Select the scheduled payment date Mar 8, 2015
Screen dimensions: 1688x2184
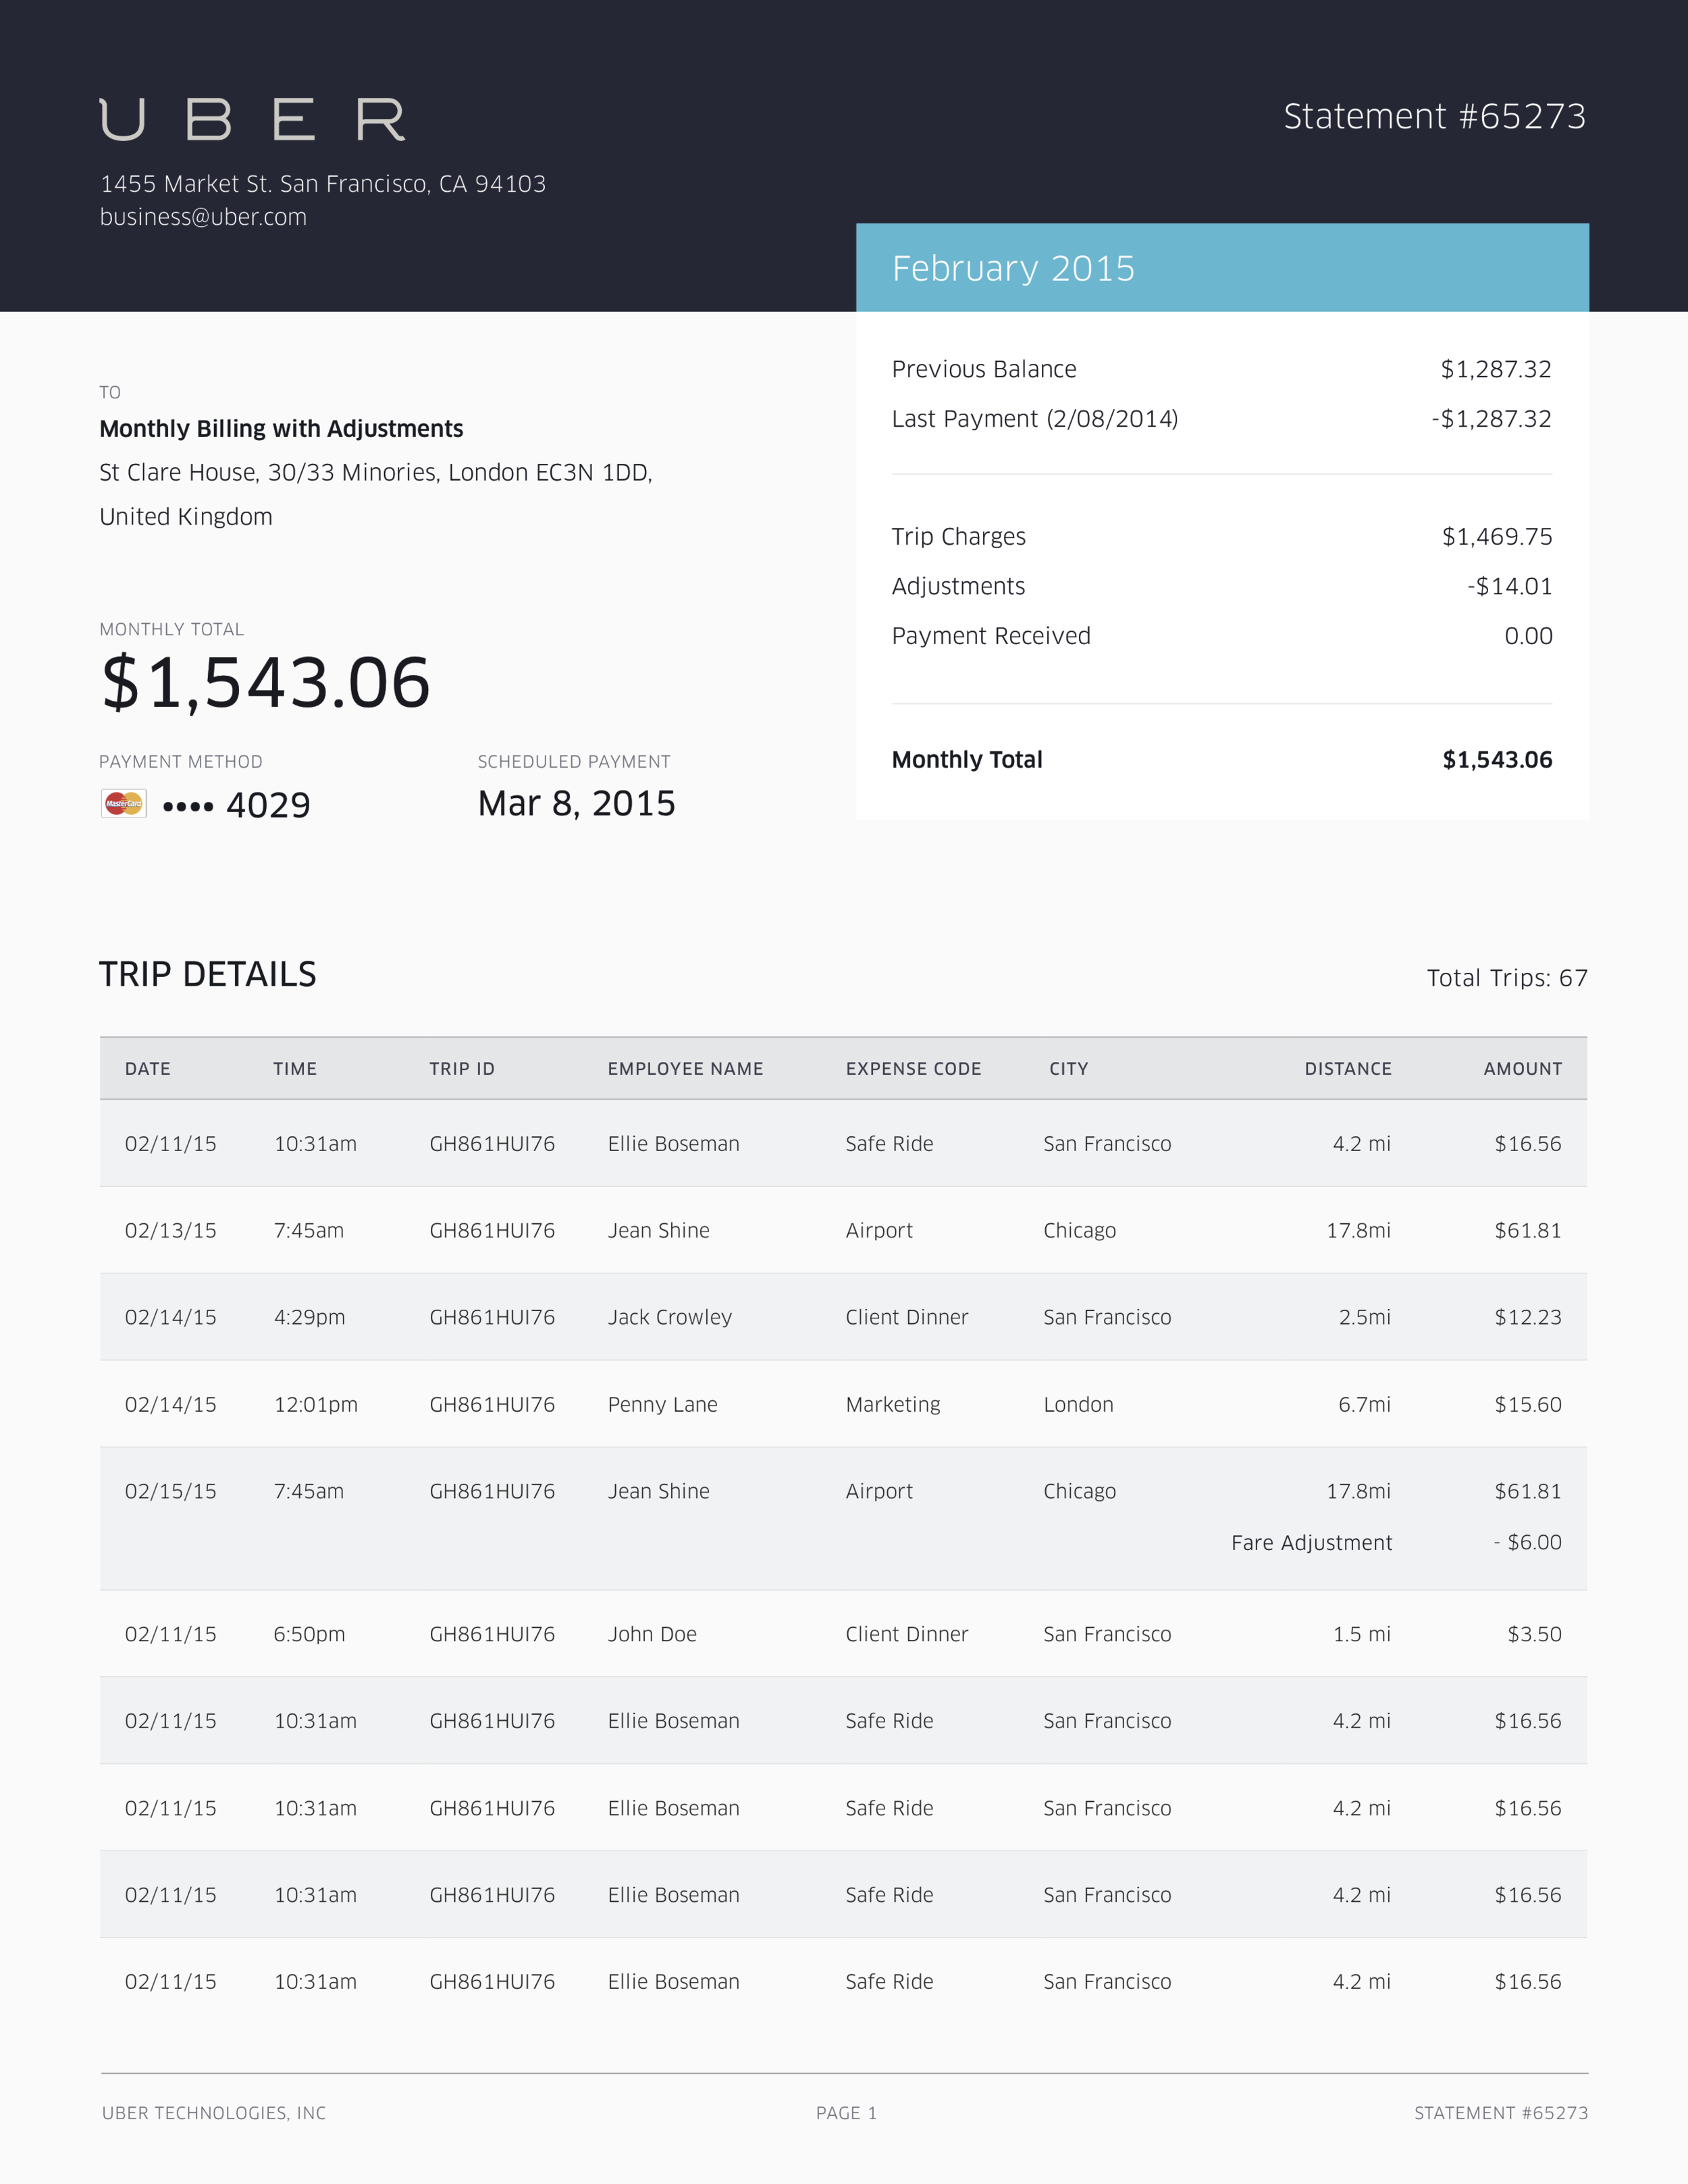(x=577, y=804)
